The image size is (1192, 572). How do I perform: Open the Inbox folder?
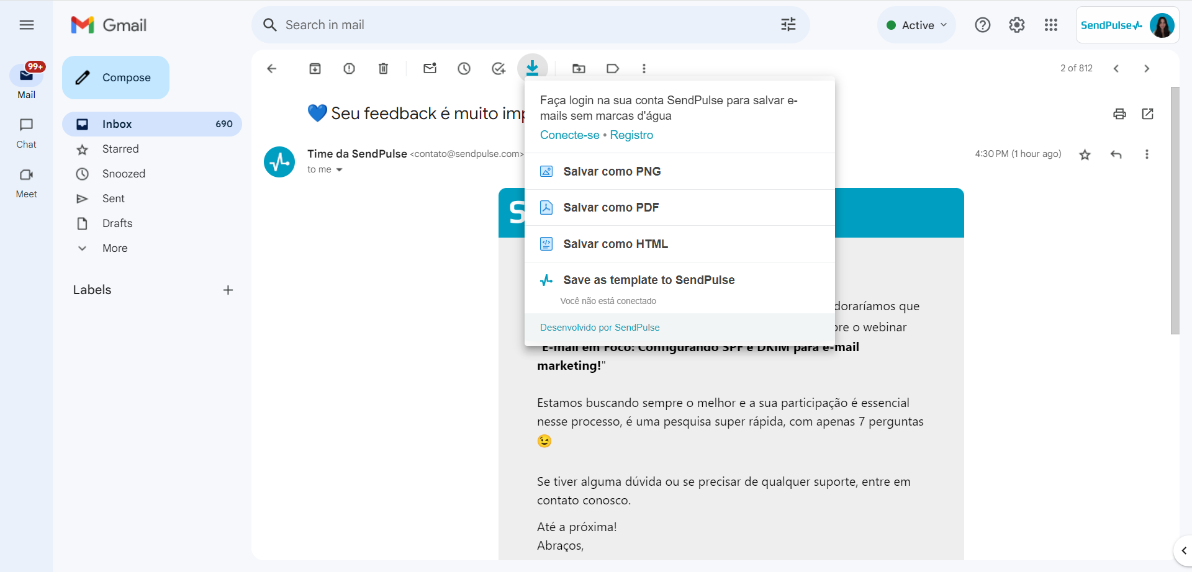pos(152,124)
